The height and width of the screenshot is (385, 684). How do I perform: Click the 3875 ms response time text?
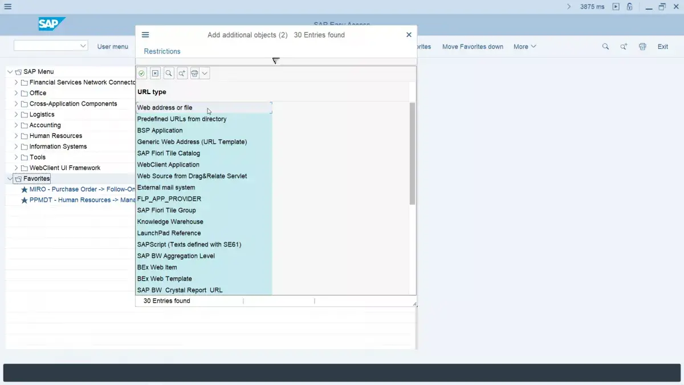[592, 7]
